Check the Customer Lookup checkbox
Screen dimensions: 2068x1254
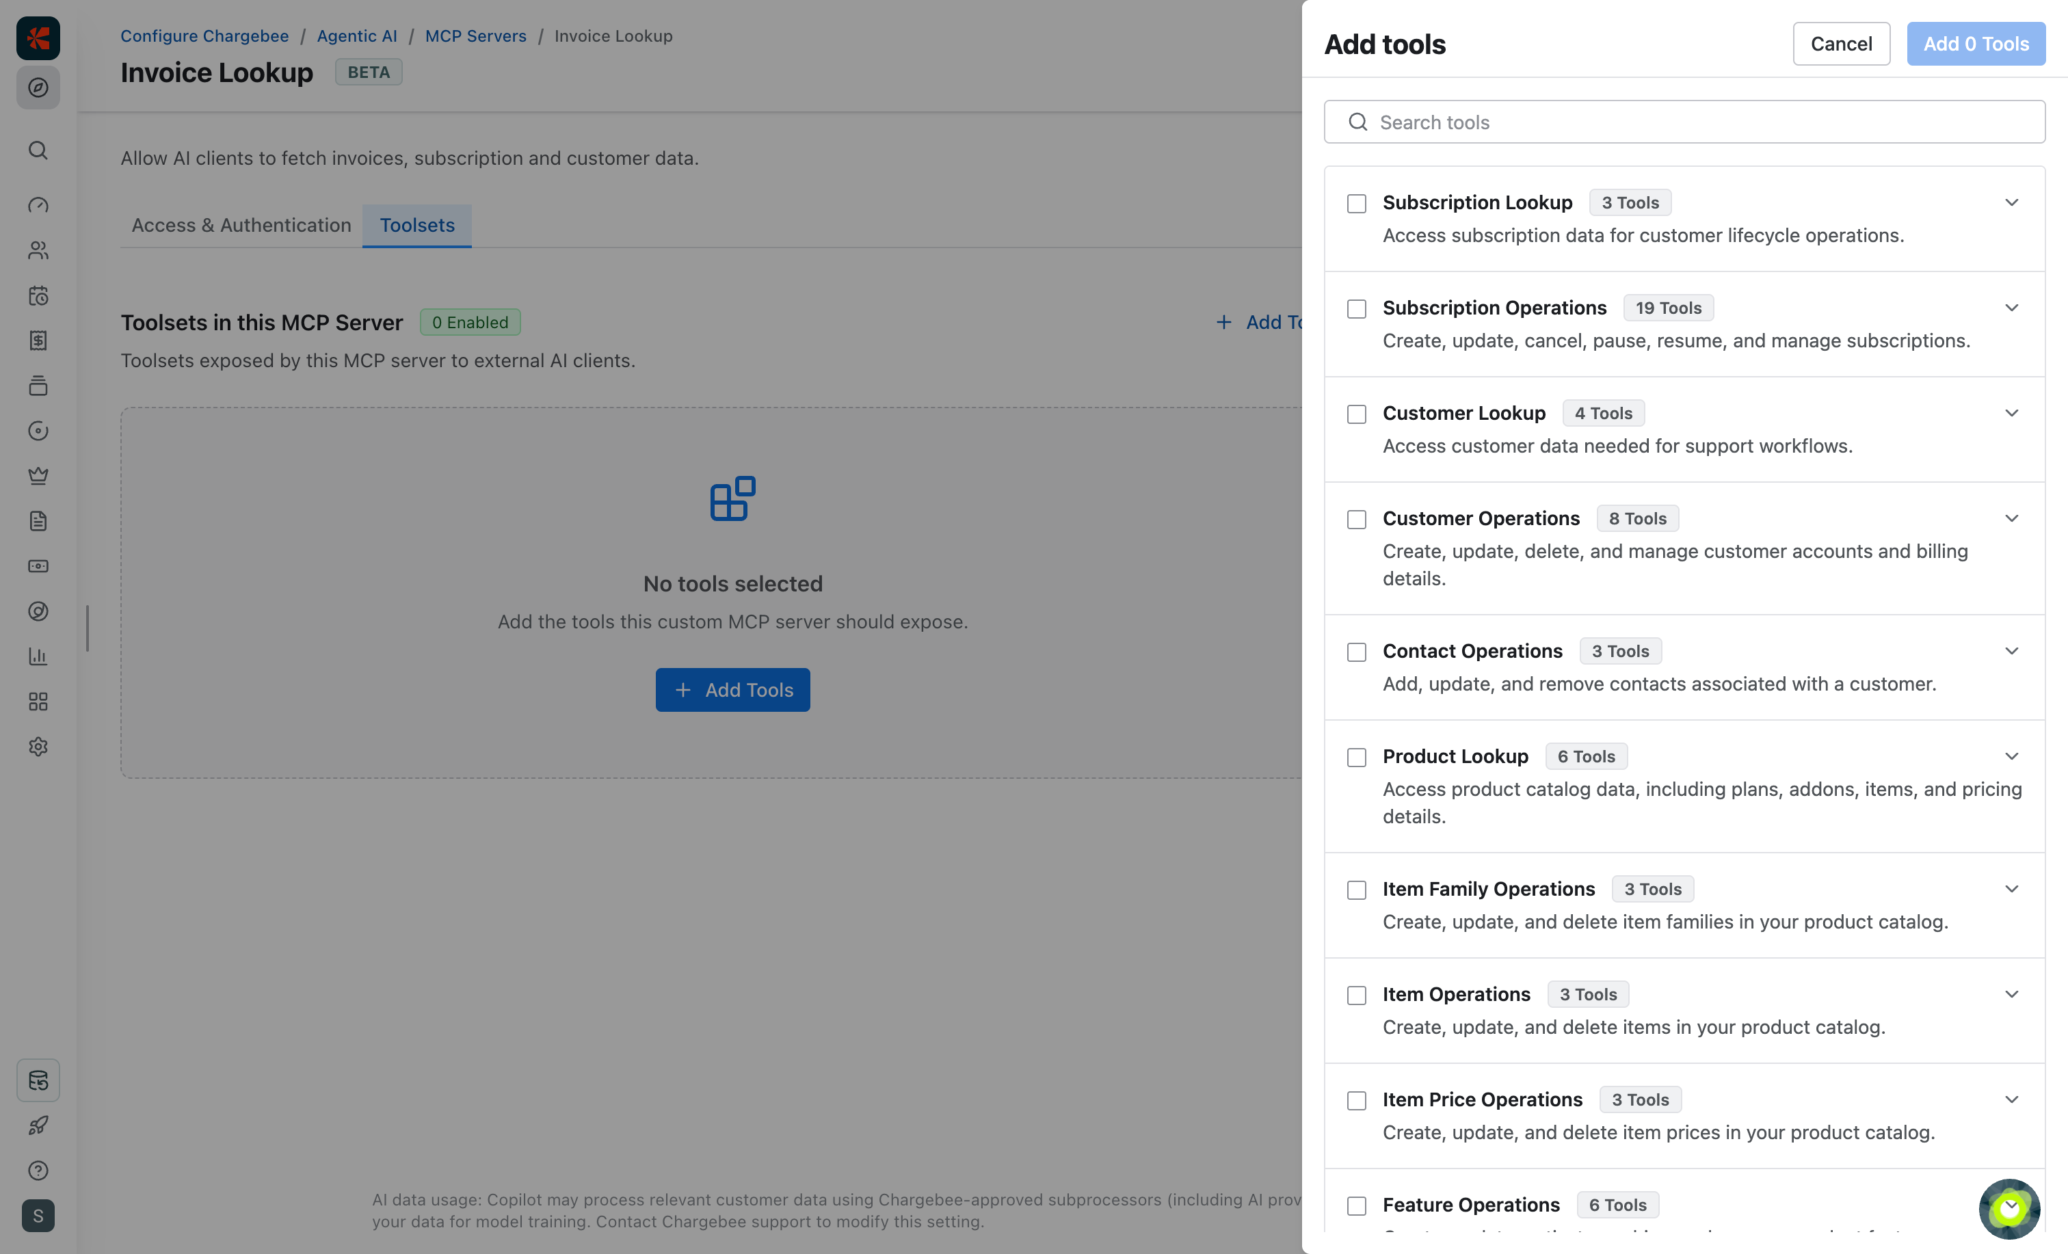(1356, 414)
